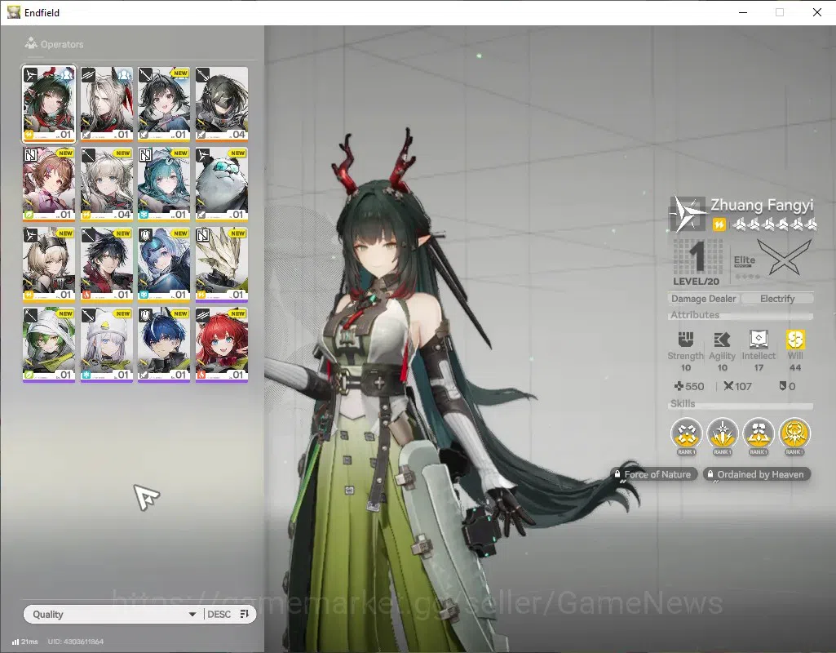Select the brown-haired girl with pink bow
Screen dimensions: 836x653
49,184
